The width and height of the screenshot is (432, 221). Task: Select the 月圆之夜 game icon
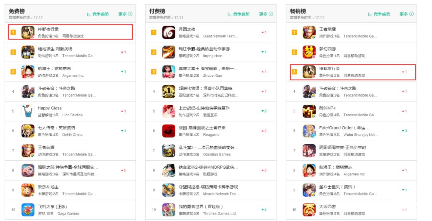point(169,32)
